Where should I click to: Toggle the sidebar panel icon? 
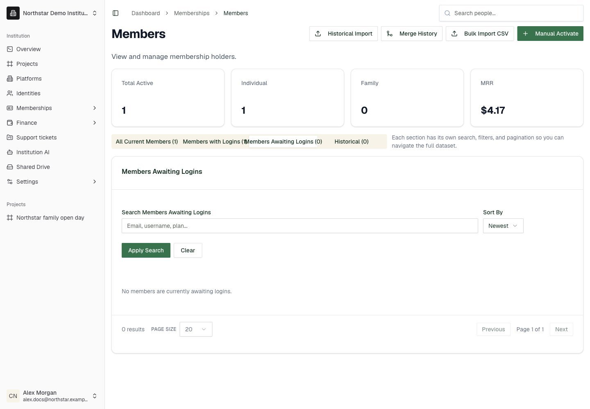[116, 13]
